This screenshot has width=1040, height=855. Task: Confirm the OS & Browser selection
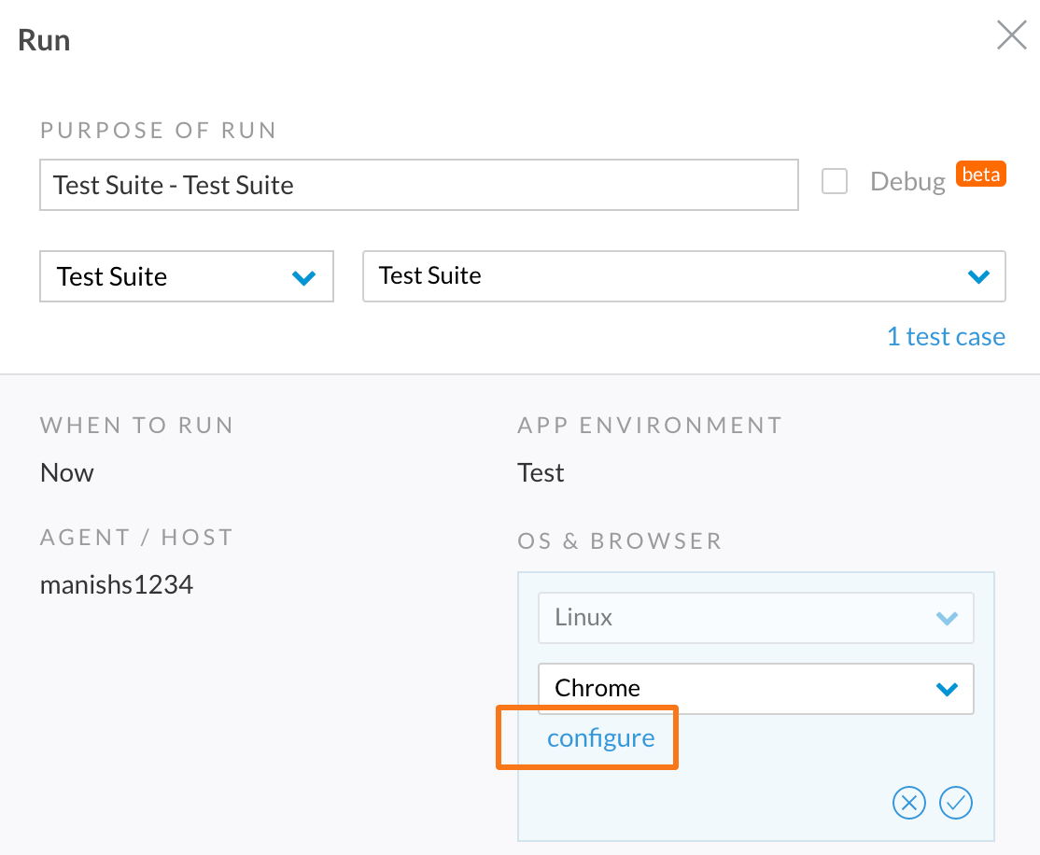pyautogui.click(x=956, y=803)
